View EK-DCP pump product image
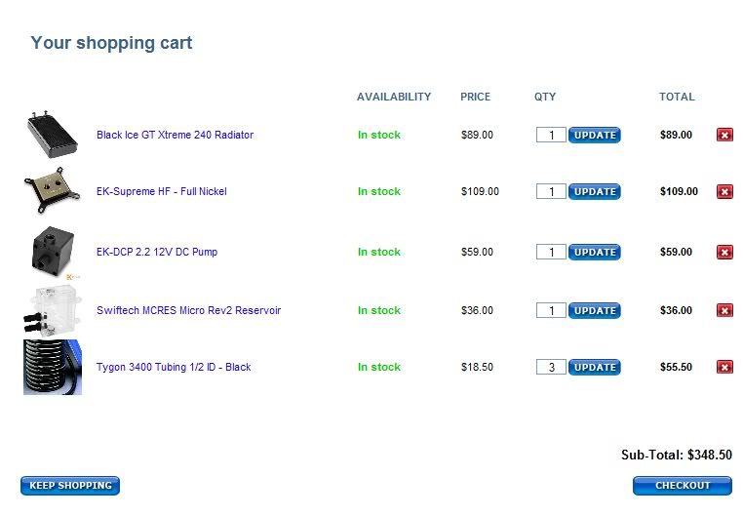This screenshot has width=743, height=516. pyautogui.click(x=53, y=252)
